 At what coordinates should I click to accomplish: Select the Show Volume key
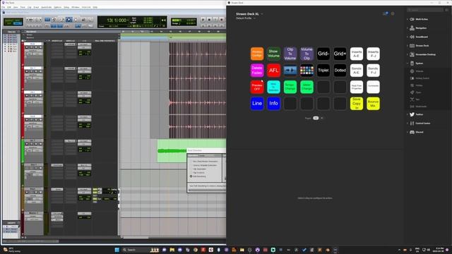pos(273,54)
